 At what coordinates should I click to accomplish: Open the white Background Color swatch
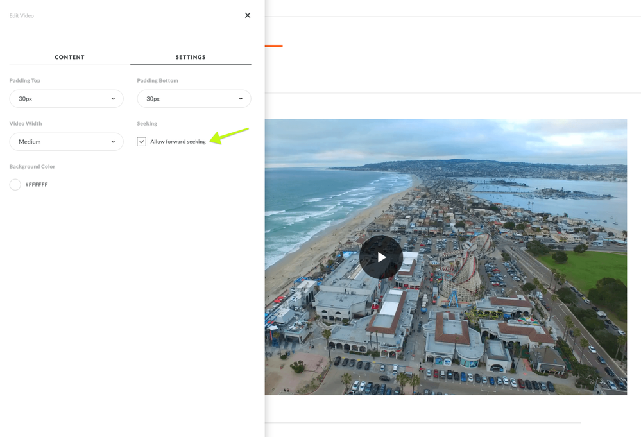(x=15, y=185)
